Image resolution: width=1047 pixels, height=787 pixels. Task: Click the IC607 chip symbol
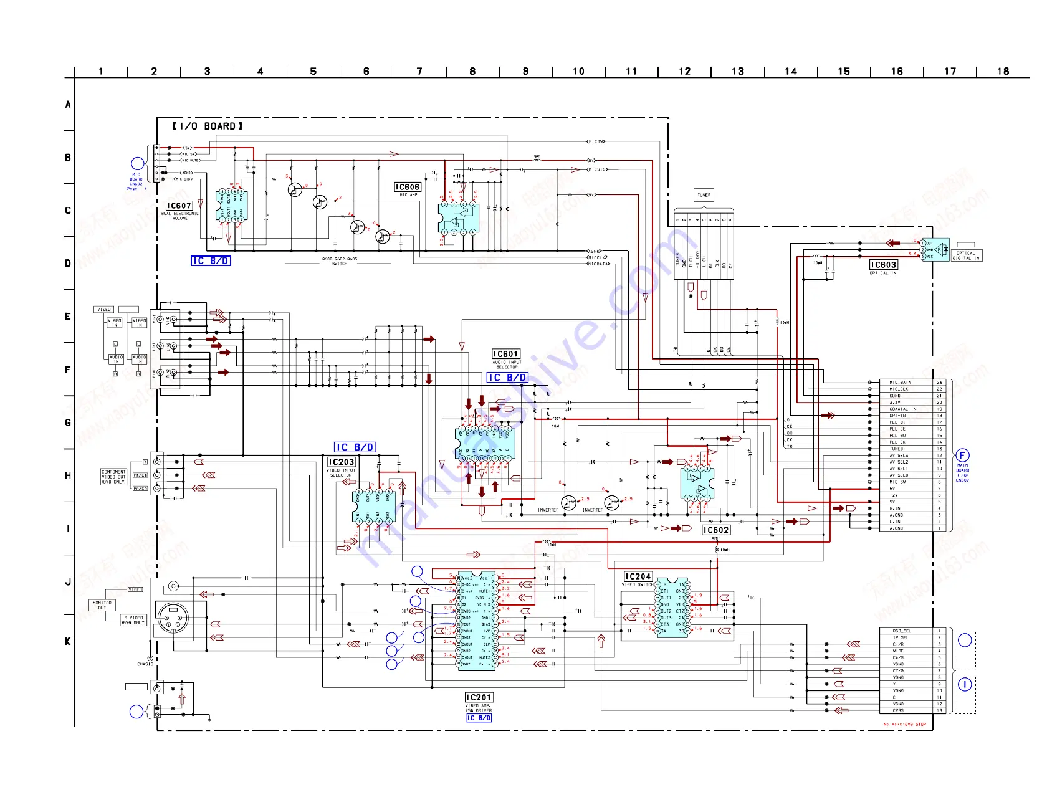(x=232, y=206)
